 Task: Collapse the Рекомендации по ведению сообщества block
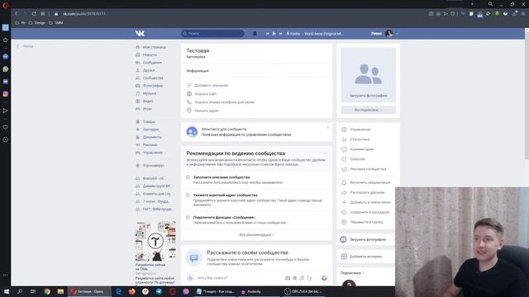coord(325,153)
